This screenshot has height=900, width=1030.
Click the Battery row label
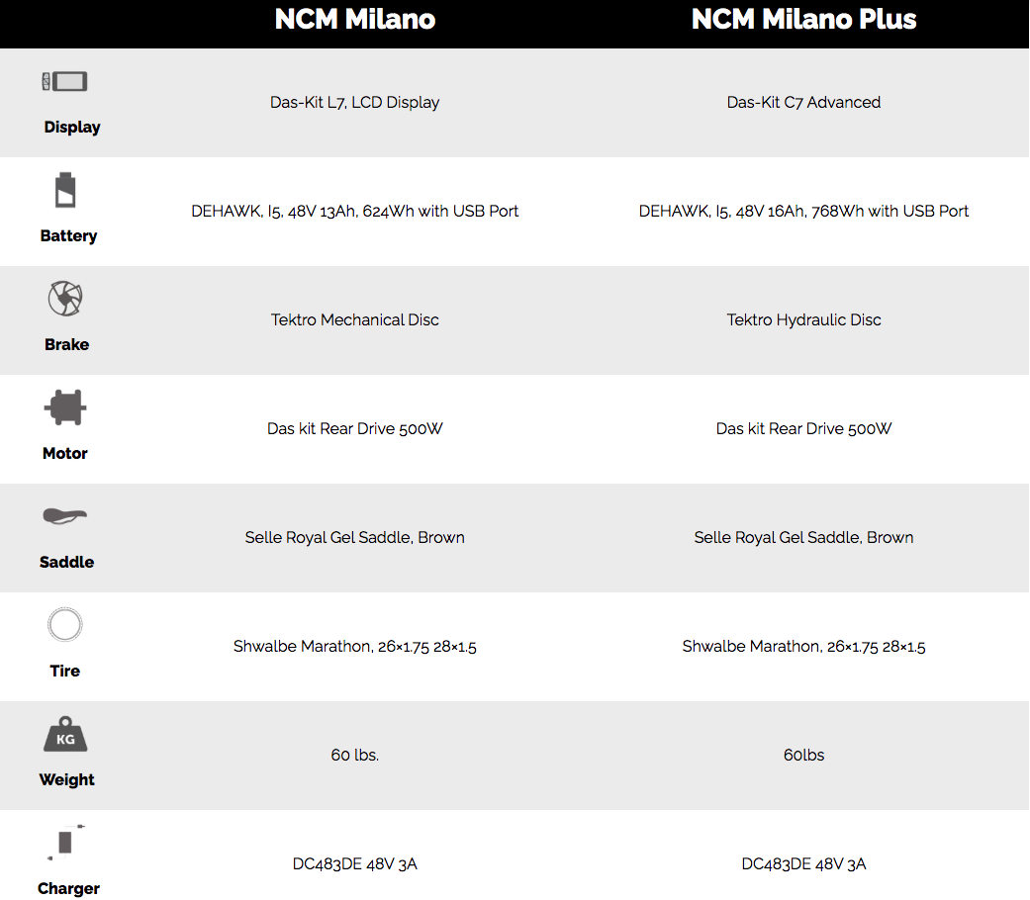point(68,235)
